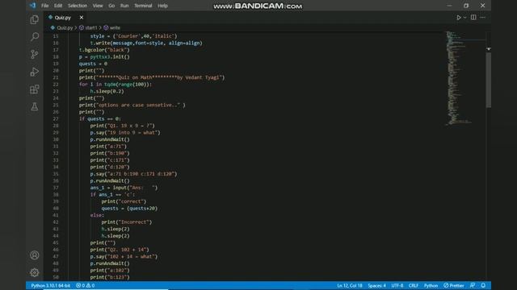The width and height of the screenshot is (517, 290).
Task: Open the Go menu
Action: [111, 6]
